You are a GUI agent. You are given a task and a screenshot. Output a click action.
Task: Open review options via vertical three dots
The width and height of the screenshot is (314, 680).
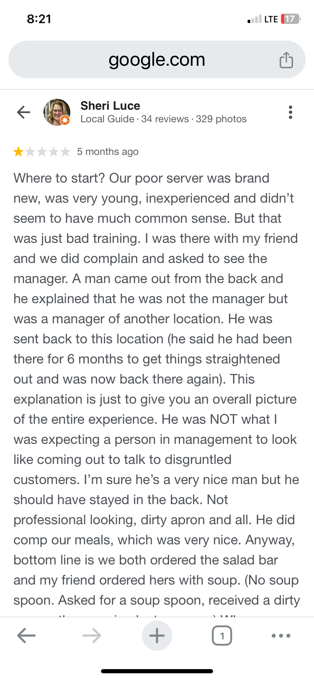coord(290,112)
